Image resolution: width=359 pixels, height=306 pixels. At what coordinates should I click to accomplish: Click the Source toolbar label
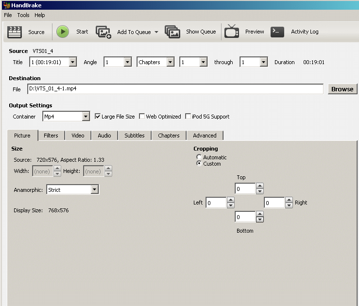[36, 32]
